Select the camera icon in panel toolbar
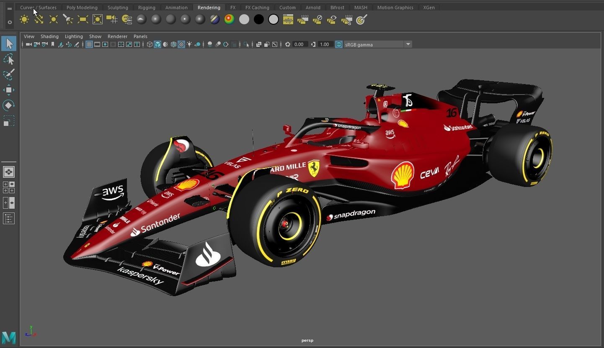The height and width of the screenshot is (348, 604). 28,44
